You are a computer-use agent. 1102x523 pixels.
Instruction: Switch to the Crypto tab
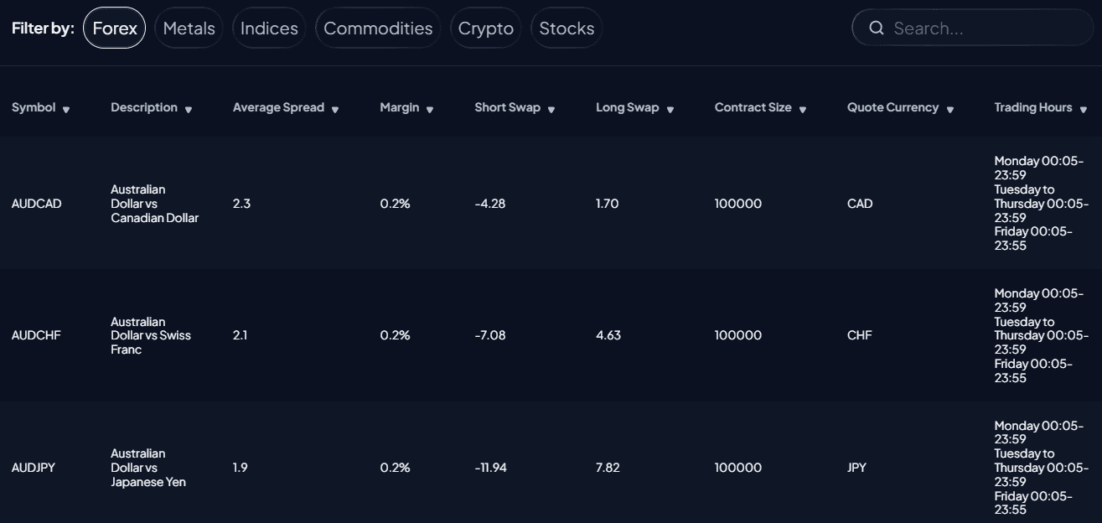[x=486, y=28]
